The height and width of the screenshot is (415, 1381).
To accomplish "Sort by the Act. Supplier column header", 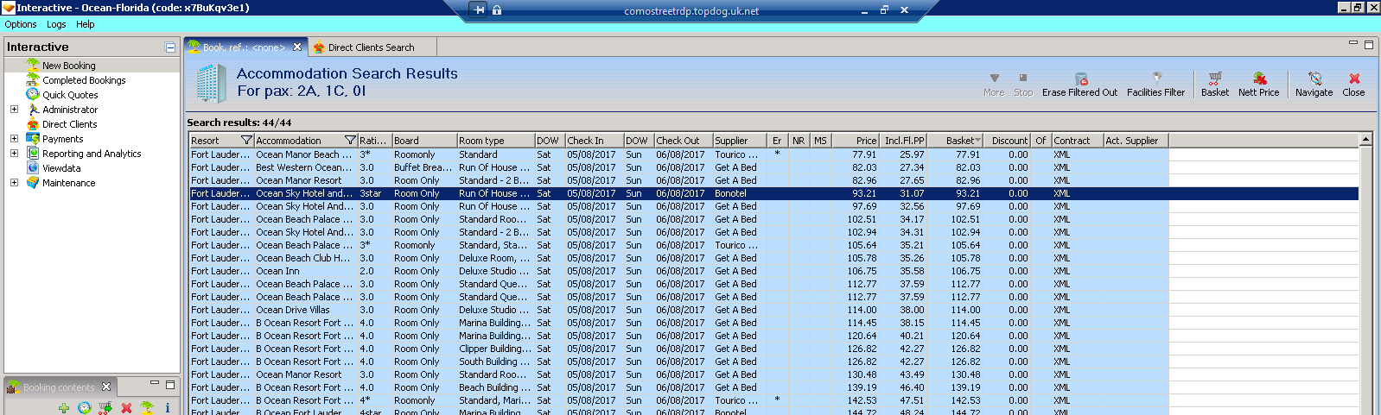I will click(1136, 141).
